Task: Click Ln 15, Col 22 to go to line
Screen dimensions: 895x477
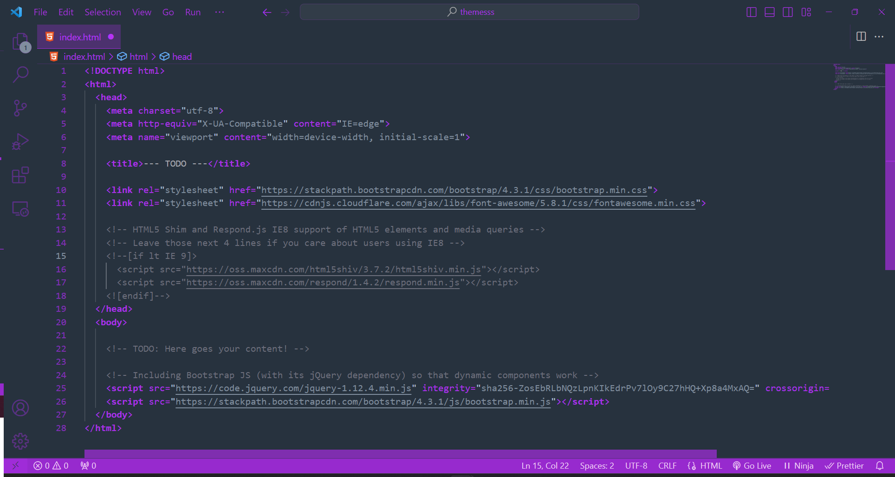Action: (545, 466)
